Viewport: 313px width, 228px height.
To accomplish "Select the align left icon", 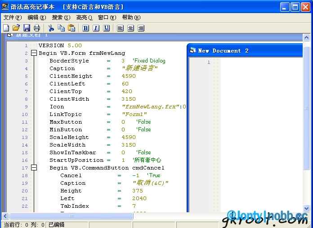I will tap(120, 28).
